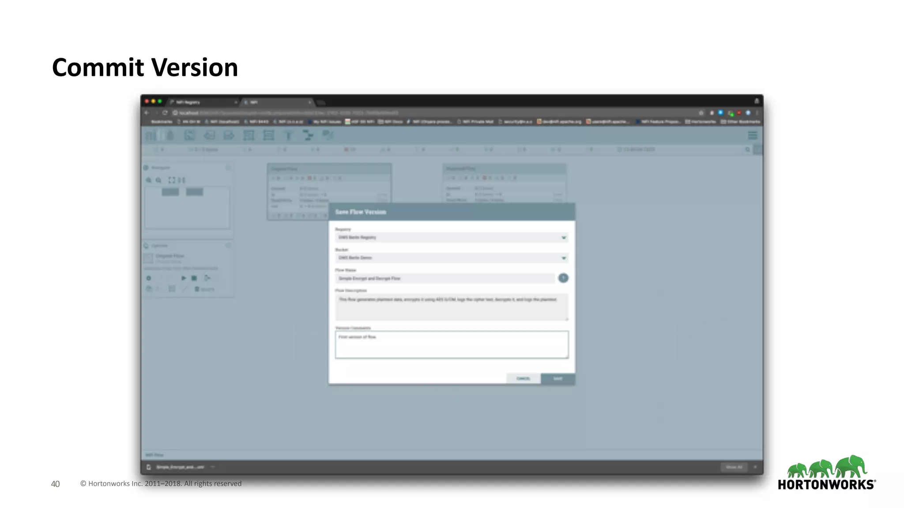Click the Navigate panel birdseye thumbnail
This screenshot has width=904, height=508.
pyautogui.click(x=187, y=208)
